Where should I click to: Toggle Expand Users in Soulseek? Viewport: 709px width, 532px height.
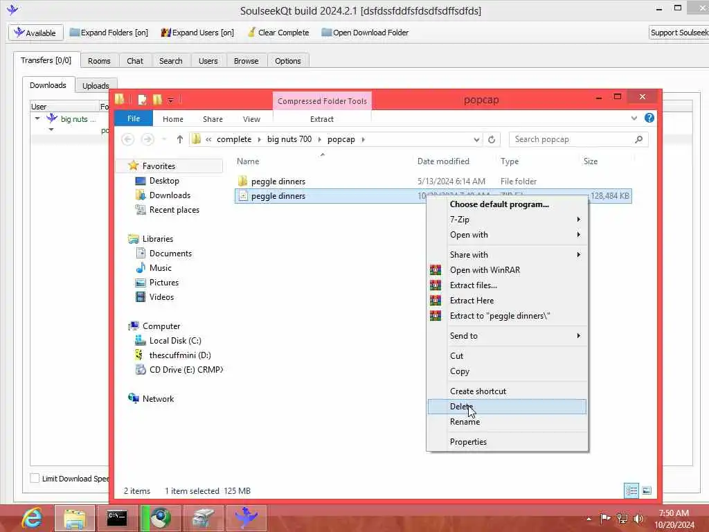click(197, 33)
